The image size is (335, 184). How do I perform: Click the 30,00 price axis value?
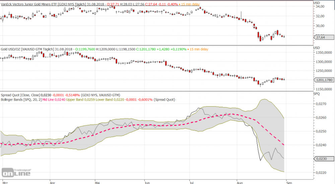[x=320, y=26]
